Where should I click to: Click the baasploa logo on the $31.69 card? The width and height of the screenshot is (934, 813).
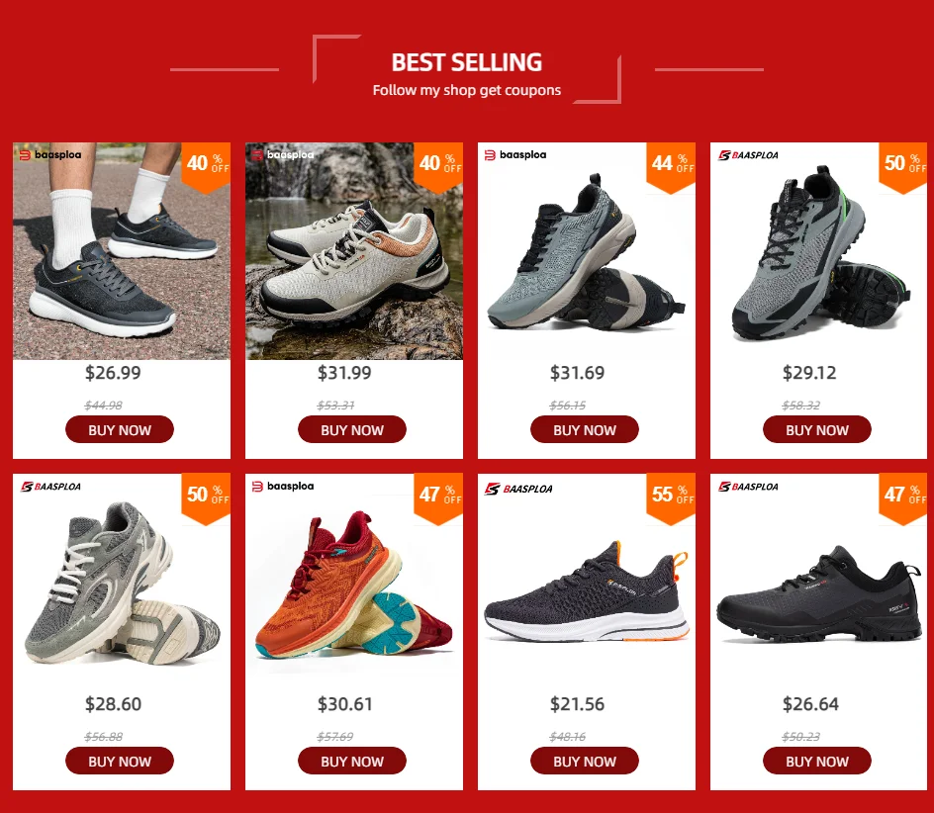pos(515,155)
